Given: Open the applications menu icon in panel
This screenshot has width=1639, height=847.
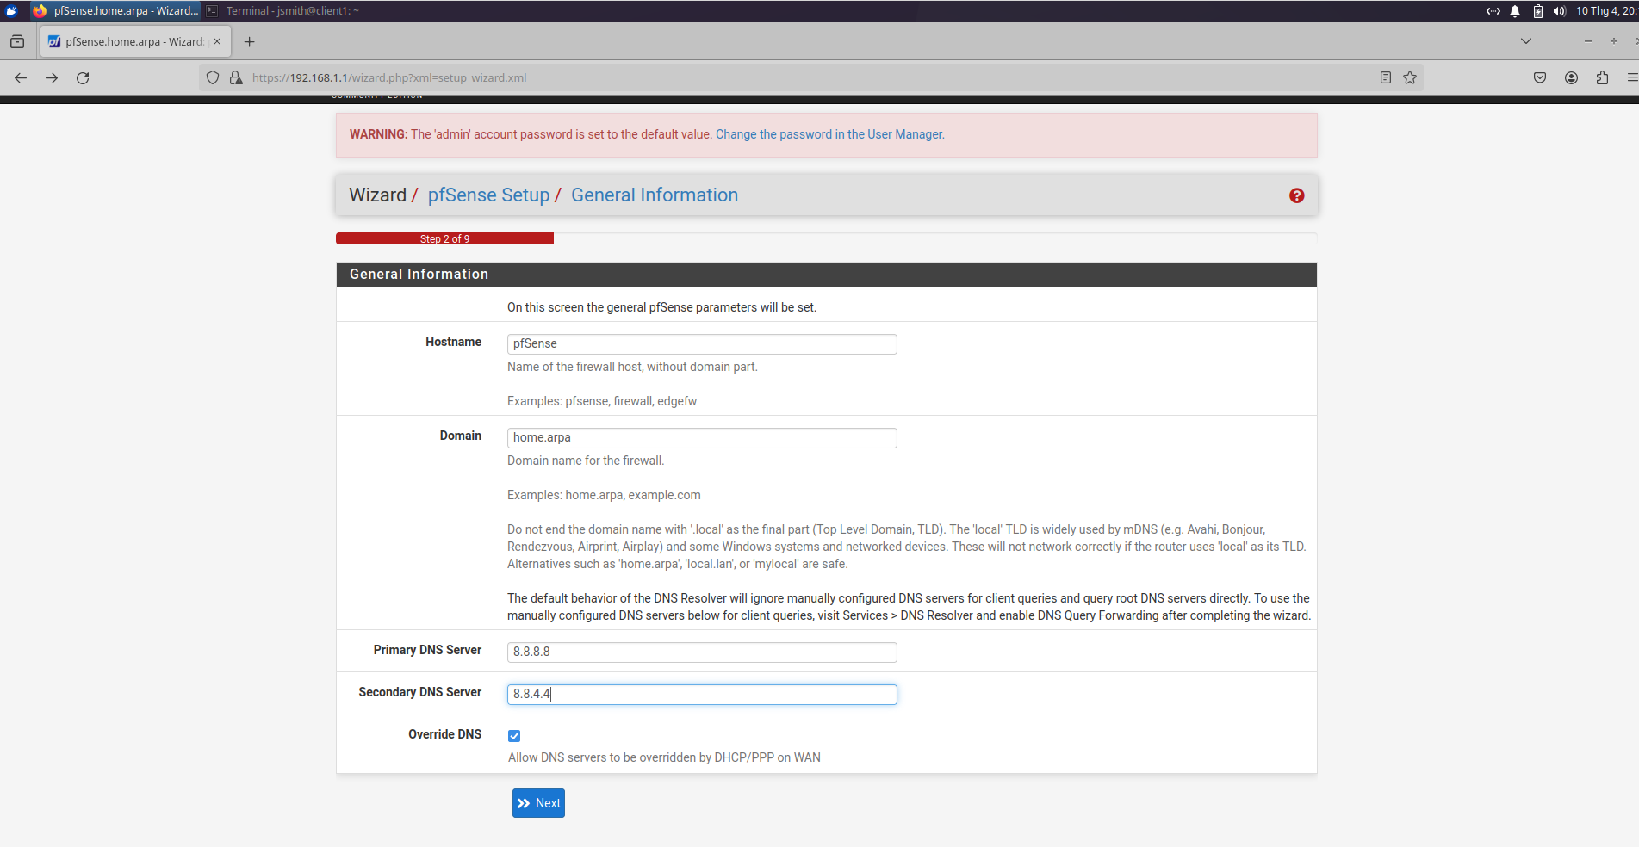Looking at the screenshot, I should coord(11,11).
